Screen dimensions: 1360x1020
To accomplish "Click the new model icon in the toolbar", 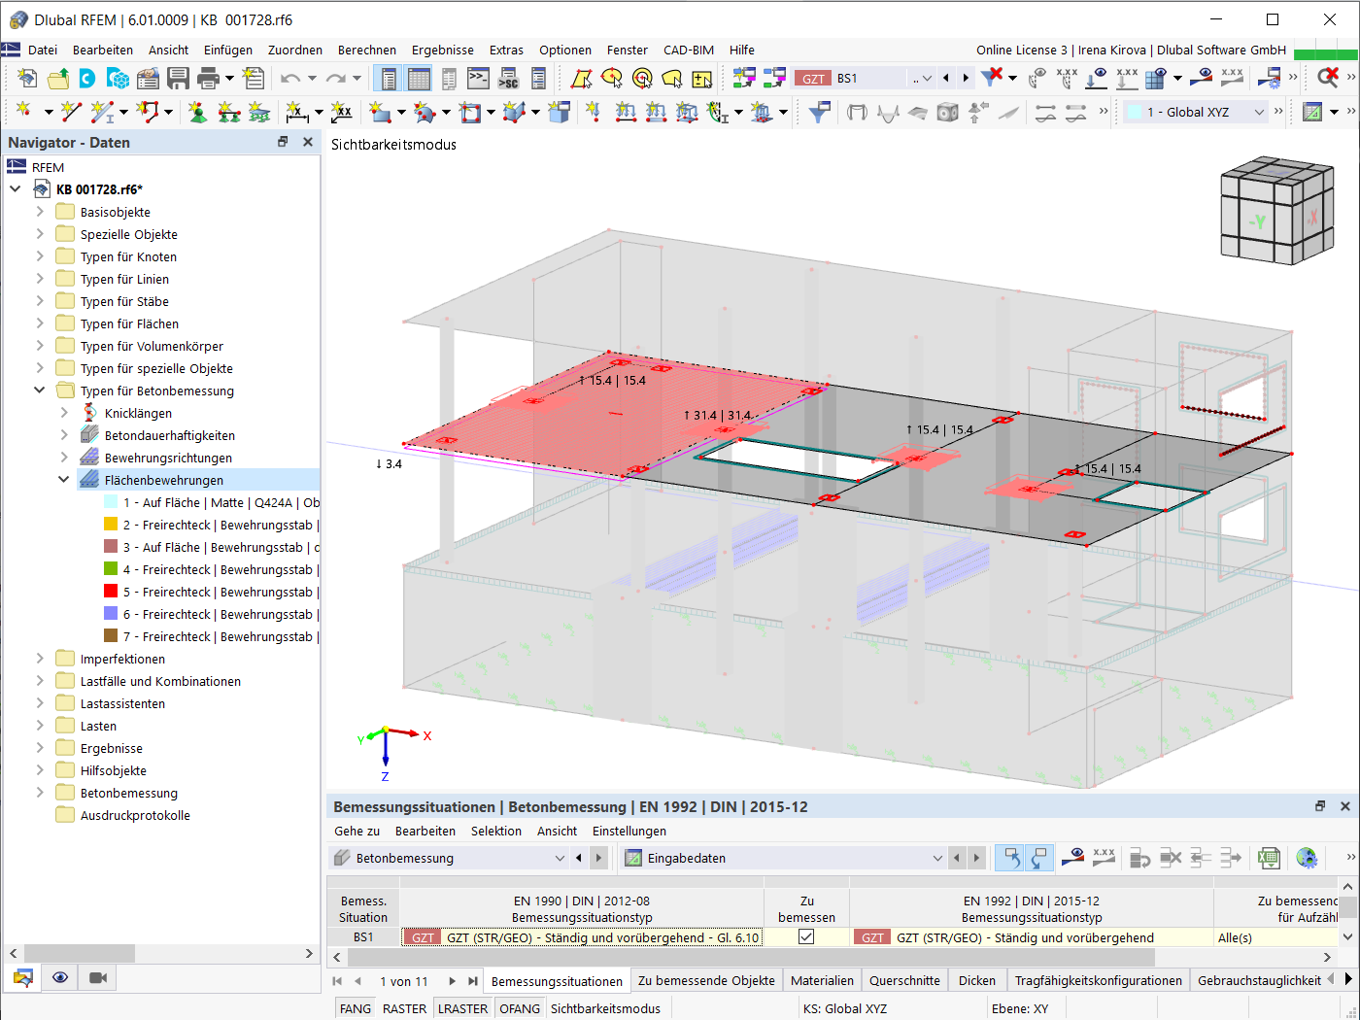I will click(27, 79).
